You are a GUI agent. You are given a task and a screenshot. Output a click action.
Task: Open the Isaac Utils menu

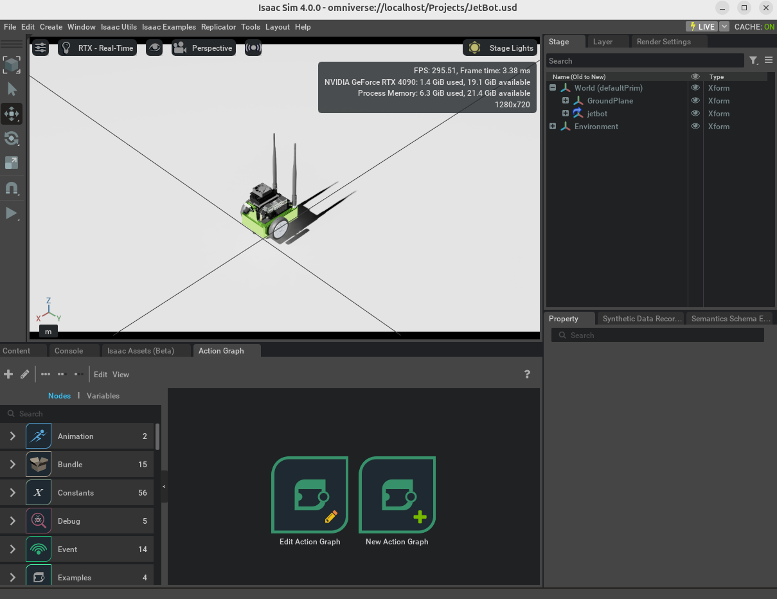pos(119,27)
